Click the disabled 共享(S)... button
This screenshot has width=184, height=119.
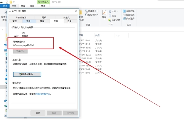[x=20, y=51]
